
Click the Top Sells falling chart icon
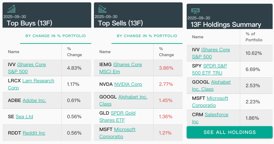pyautogui.click(x=102, y=9)
